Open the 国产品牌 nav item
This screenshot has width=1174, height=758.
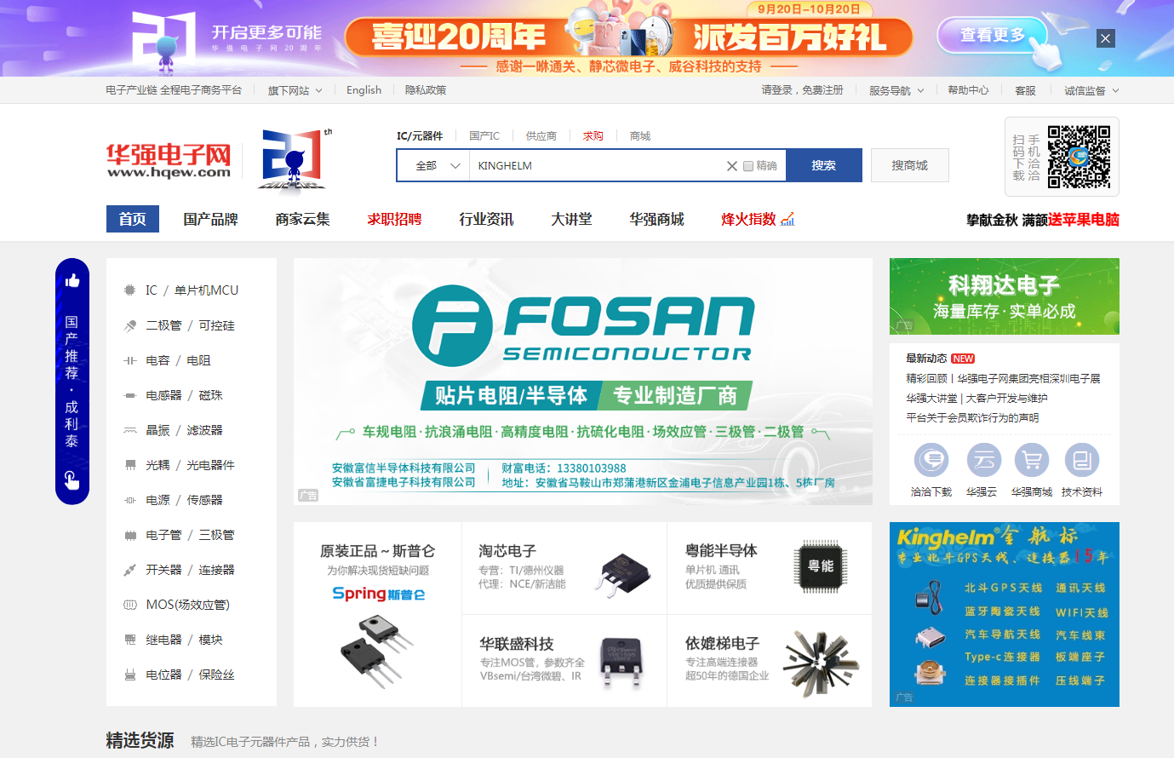pos(210,219)
